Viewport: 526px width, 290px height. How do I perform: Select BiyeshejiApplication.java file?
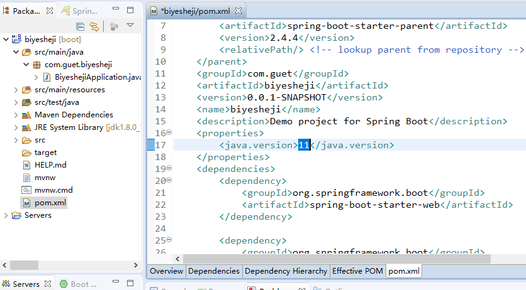(92, 77)
